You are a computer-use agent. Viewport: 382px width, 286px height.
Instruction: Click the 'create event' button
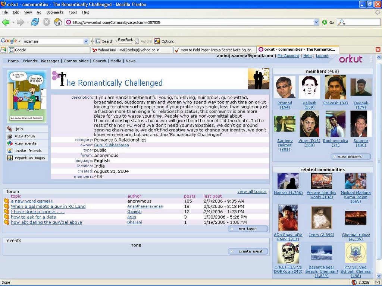(x=248, y=251)
